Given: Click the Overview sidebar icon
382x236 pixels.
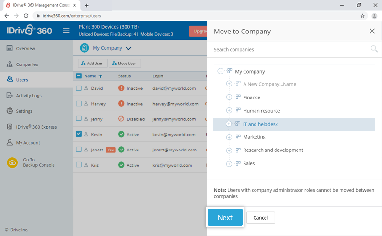Looking at the screenshot, I should click(10, 48).
